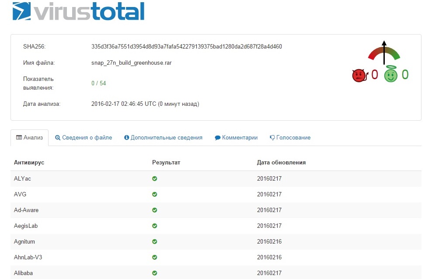This screenshot has width=432, height=279.
Task: Click the green checkmark in AegisLab row
Action: coord(154,226)
